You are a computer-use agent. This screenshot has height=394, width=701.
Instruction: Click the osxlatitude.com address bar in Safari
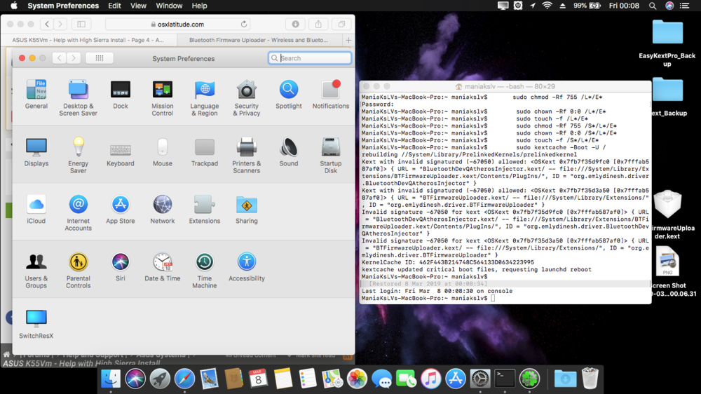point(177,24)
